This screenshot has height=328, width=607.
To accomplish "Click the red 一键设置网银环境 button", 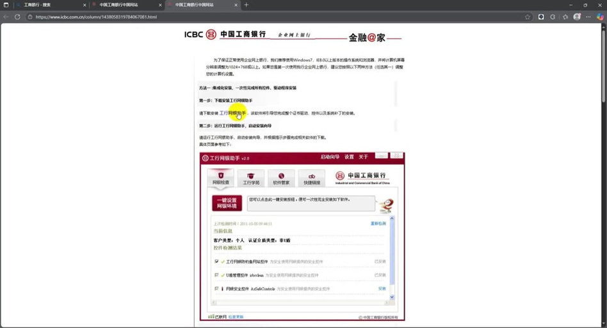I will click(227, 203).
